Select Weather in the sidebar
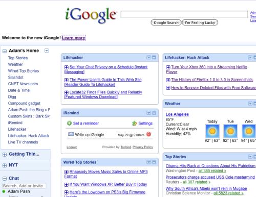 point(15,64)
